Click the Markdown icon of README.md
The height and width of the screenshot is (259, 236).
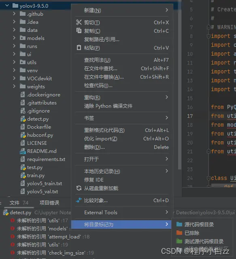[23, 151]
